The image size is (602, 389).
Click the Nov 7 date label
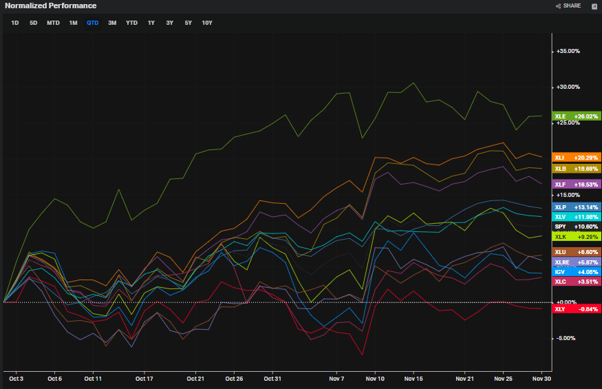pyautogui.click(x=336, y=379)
